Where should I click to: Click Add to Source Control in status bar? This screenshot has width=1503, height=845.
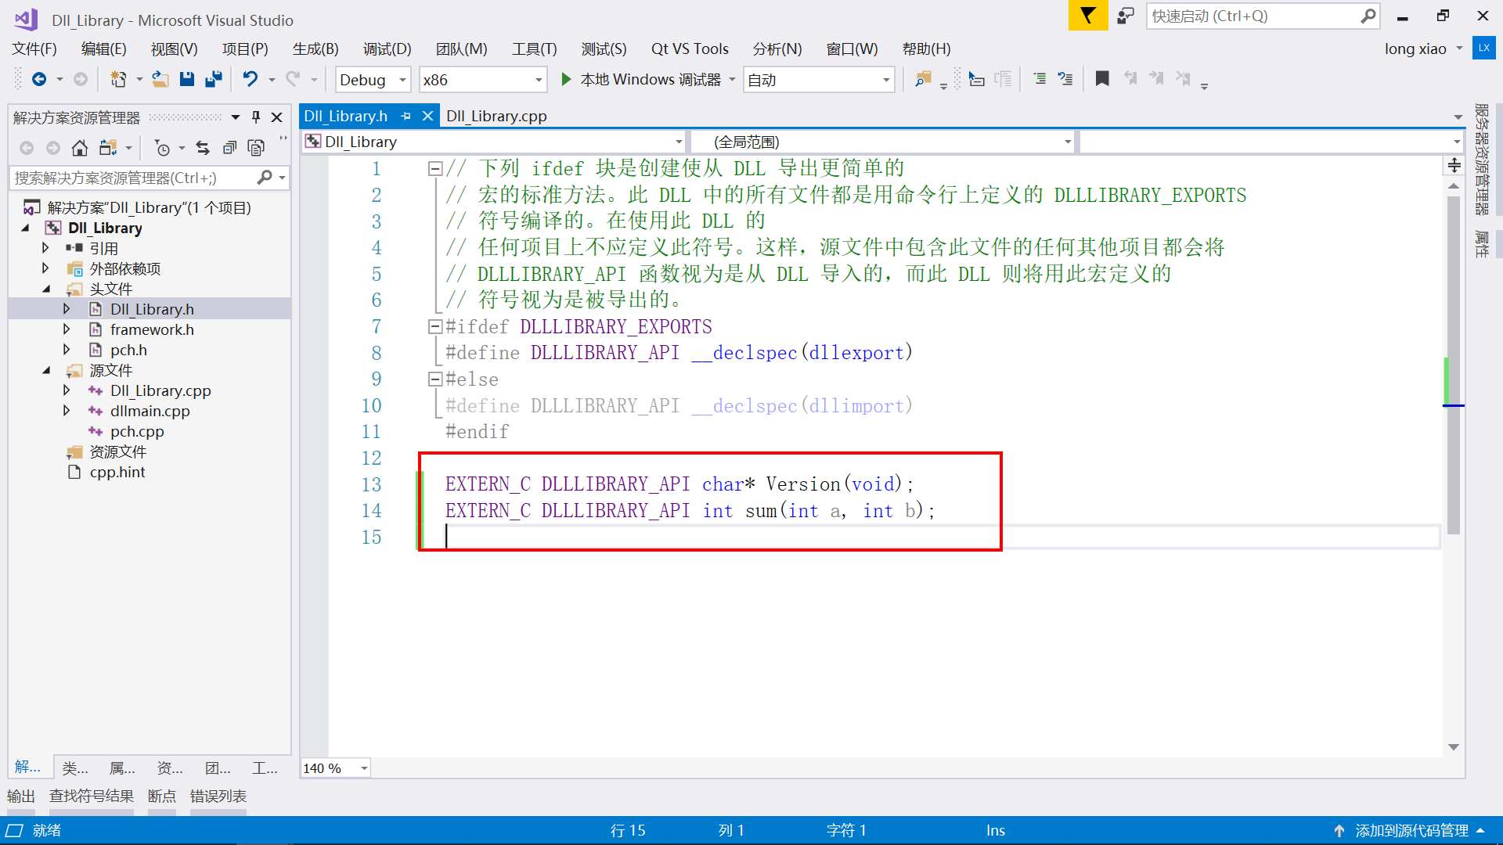(1411, 830)
